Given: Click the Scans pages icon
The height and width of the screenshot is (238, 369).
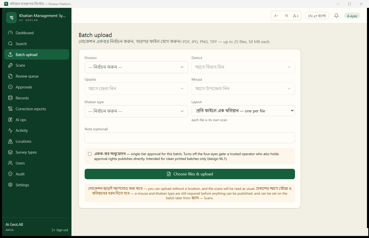Looking at the screenshot, I should point(10,65).
